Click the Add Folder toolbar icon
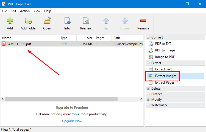The width and height of the screenshot is (206, 132). [29, 21]
